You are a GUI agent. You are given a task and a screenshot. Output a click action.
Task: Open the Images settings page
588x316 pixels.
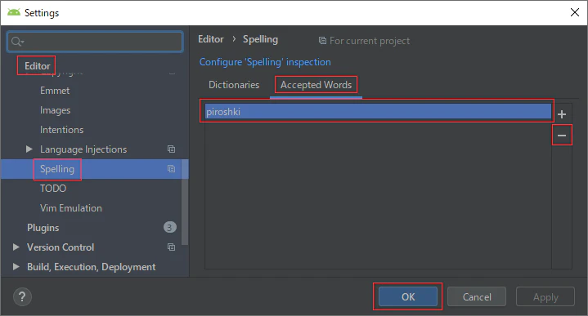(x=55, y=110)
